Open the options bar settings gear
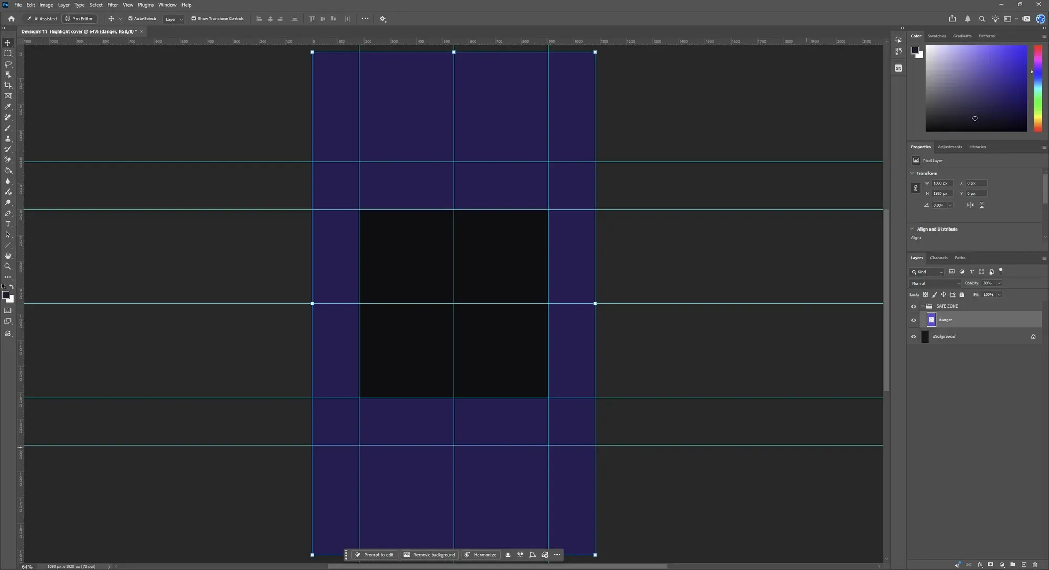Screen dimensions: 1049x570 click(x=383, y=19)
